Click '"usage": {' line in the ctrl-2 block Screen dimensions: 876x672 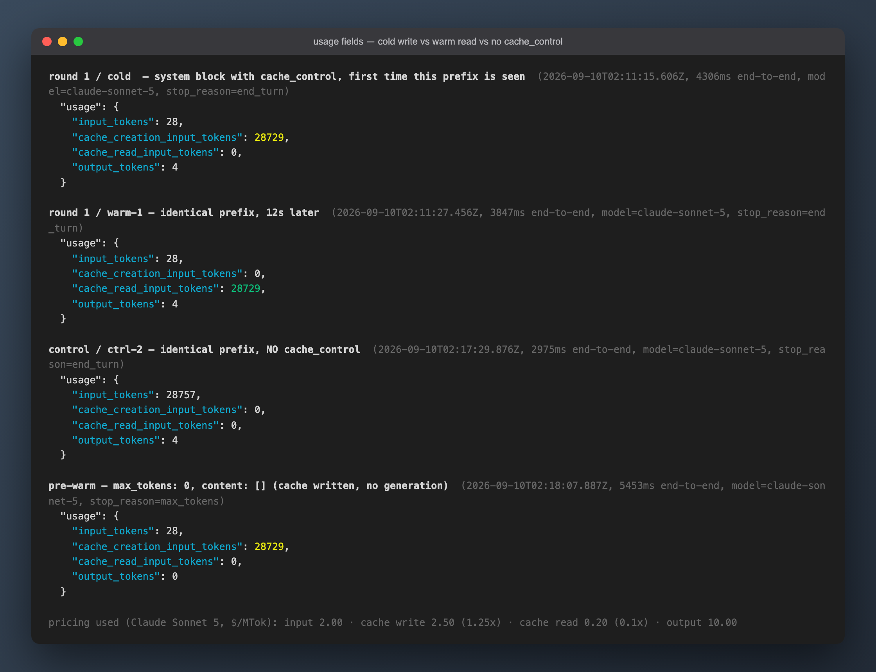click(89, 379)
